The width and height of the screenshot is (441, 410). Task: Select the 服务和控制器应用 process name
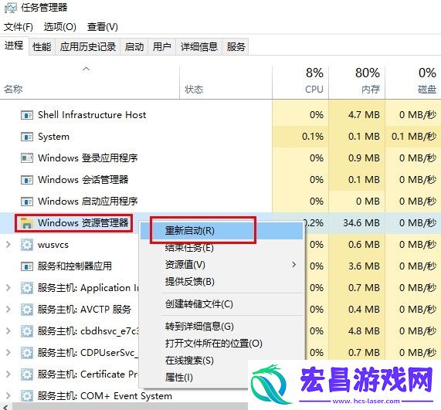pos(75,266)
